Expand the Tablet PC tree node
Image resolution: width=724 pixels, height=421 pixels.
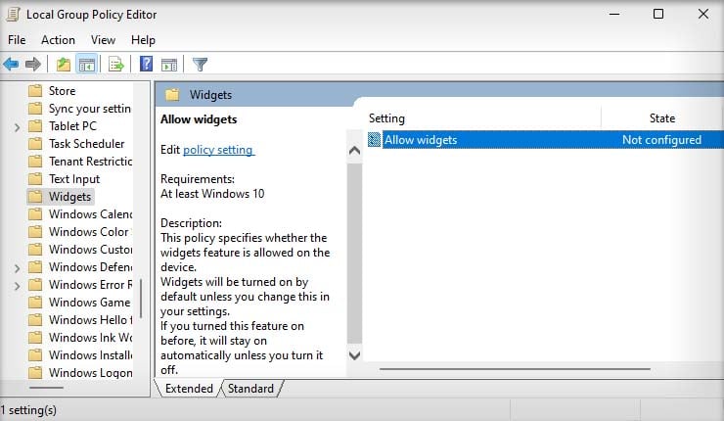pyautogui.click(x=17, y=127)
